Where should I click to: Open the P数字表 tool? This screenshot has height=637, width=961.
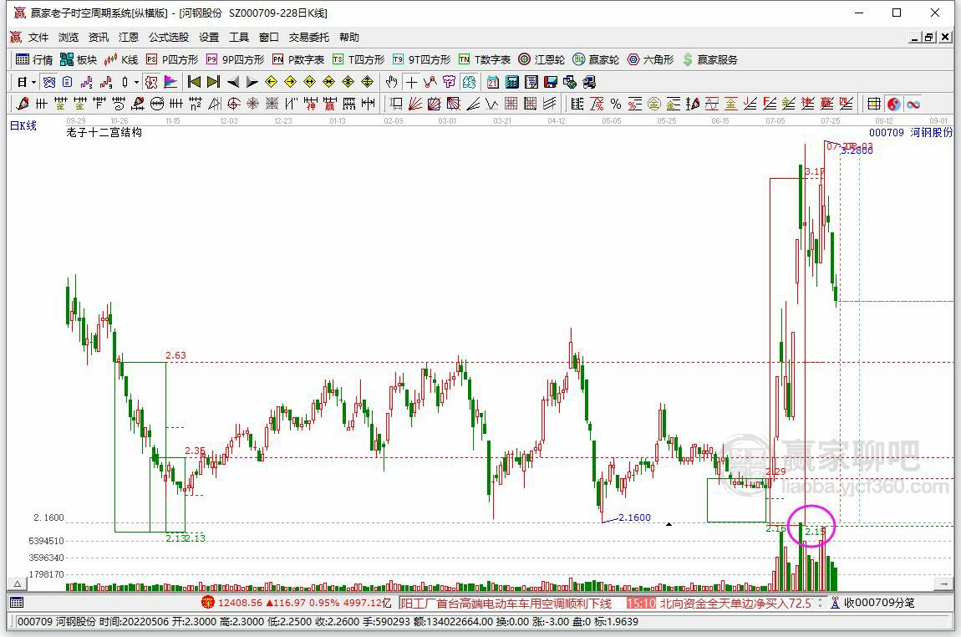click(297, 59)
